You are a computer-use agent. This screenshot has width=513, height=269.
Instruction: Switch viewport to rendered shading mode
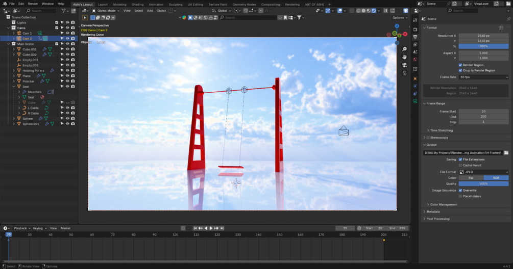(x=374, y=11)
